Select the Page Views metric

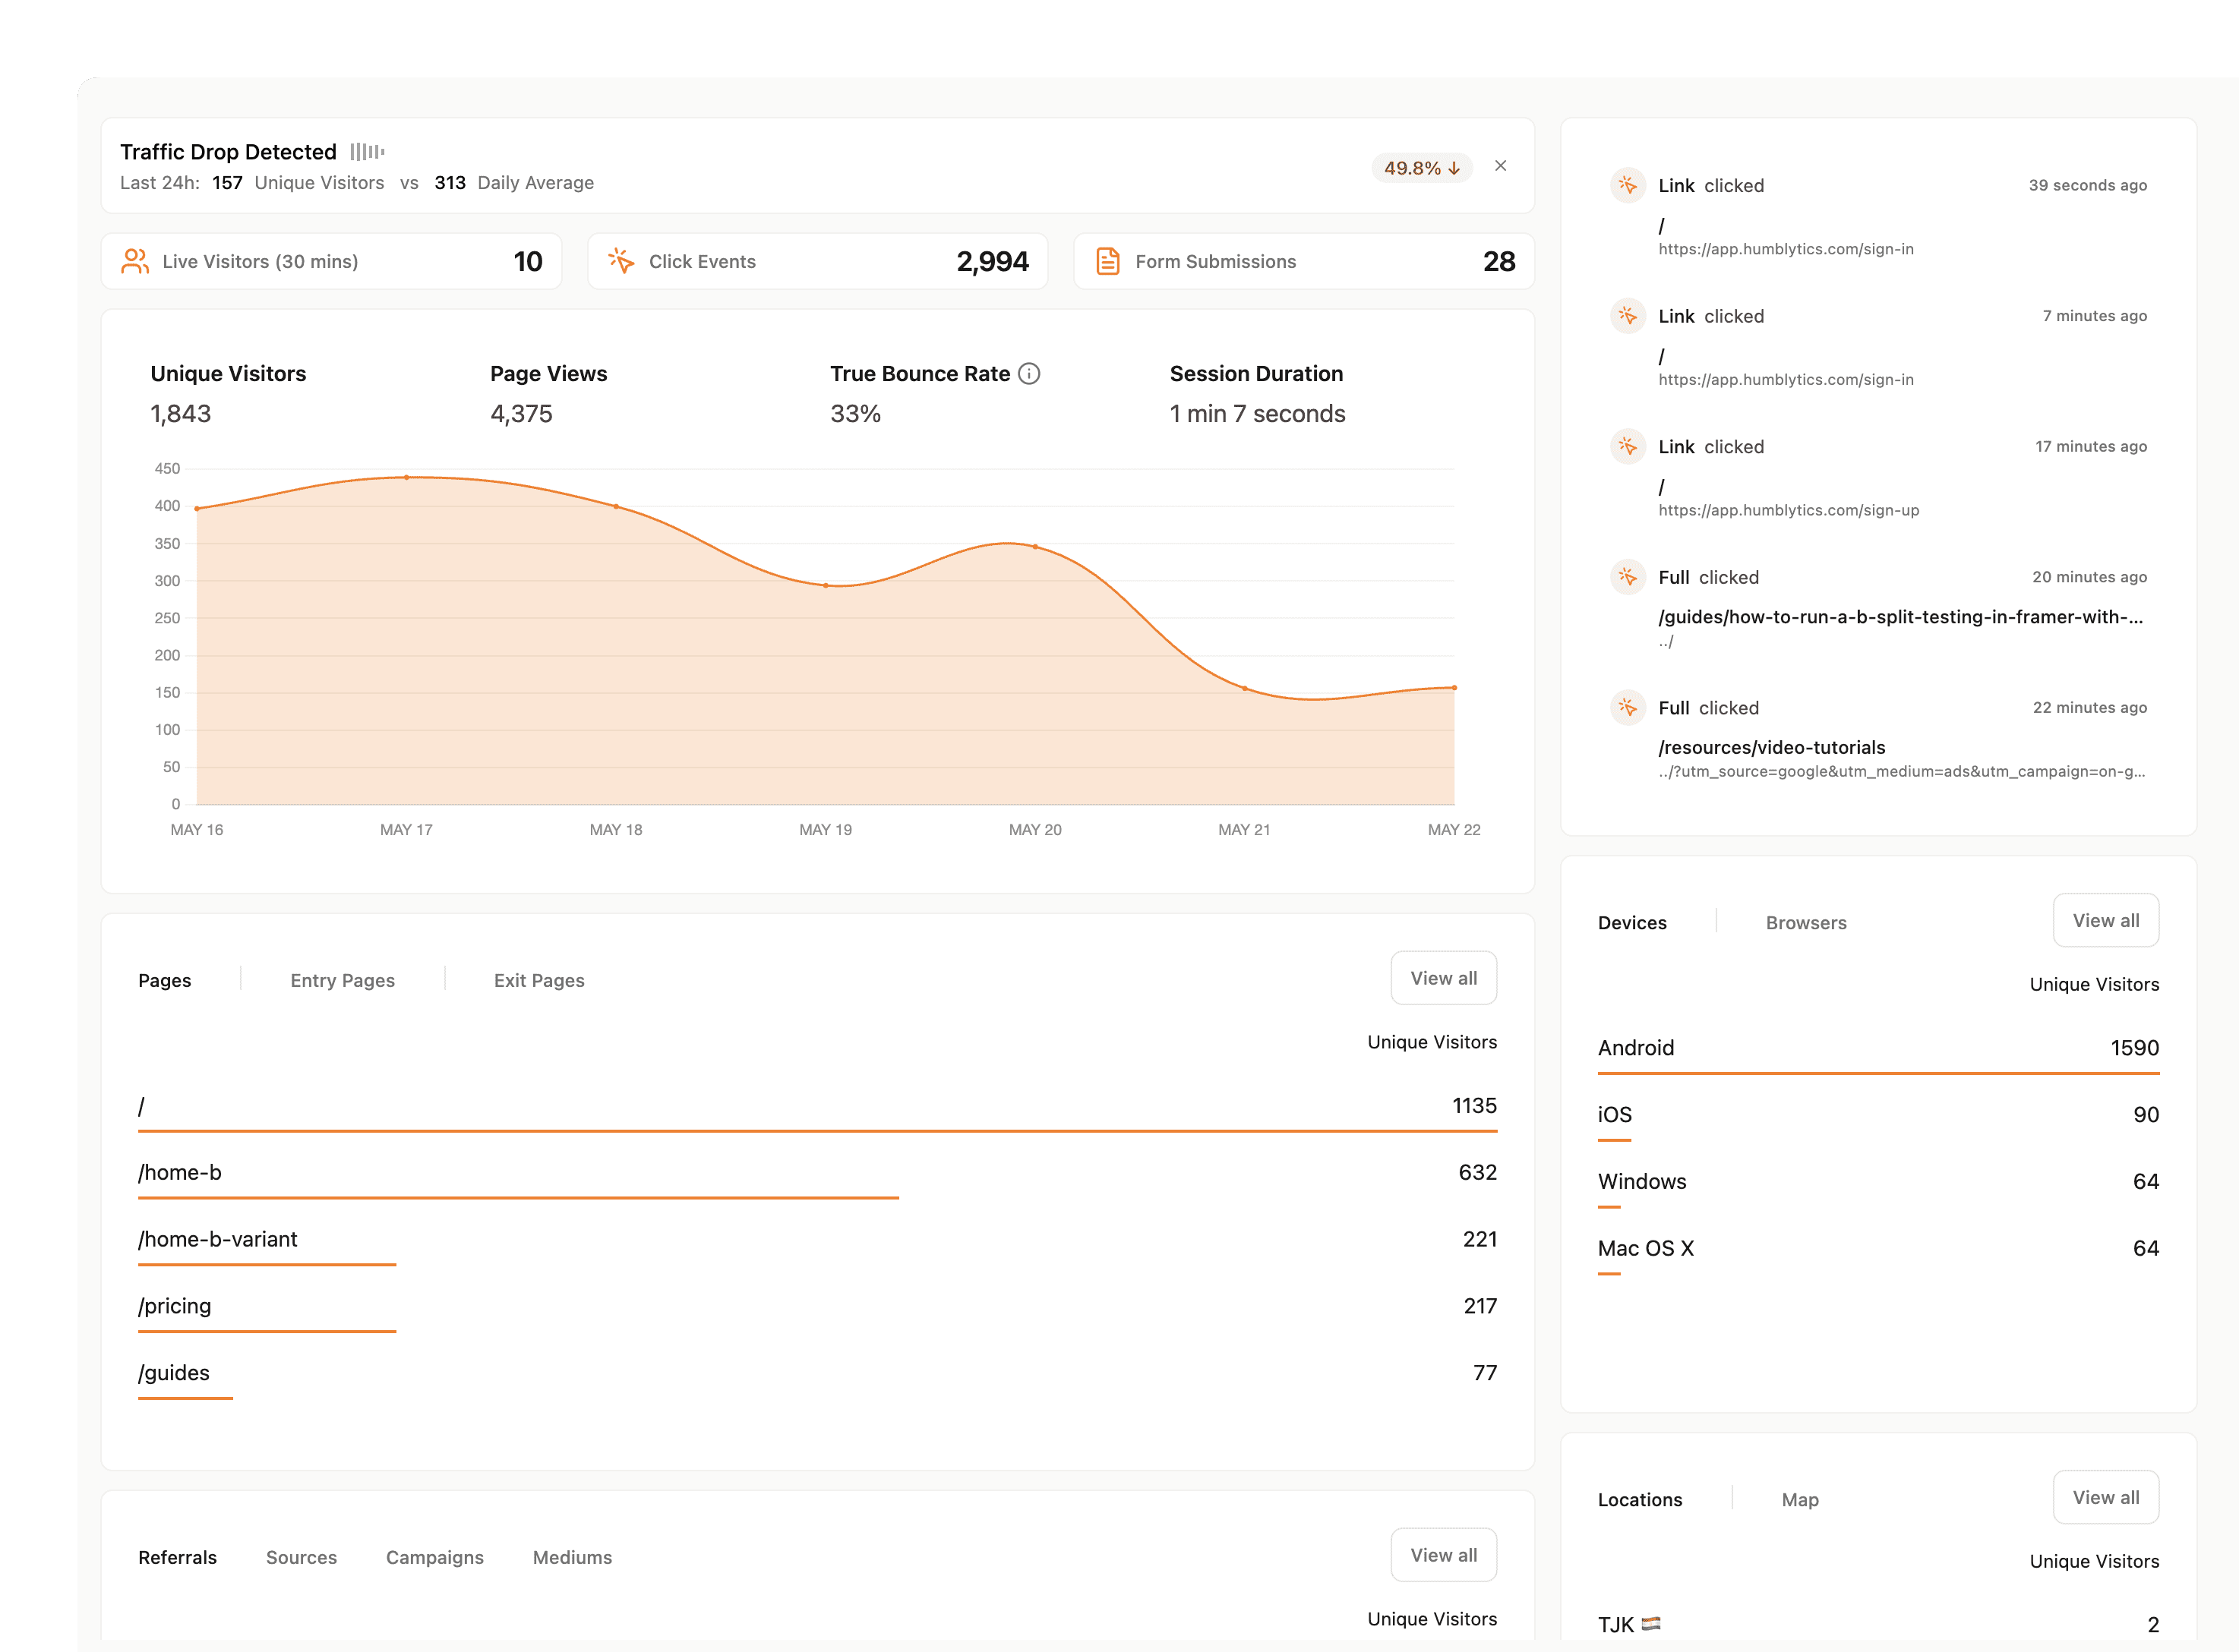pos(548,393)
